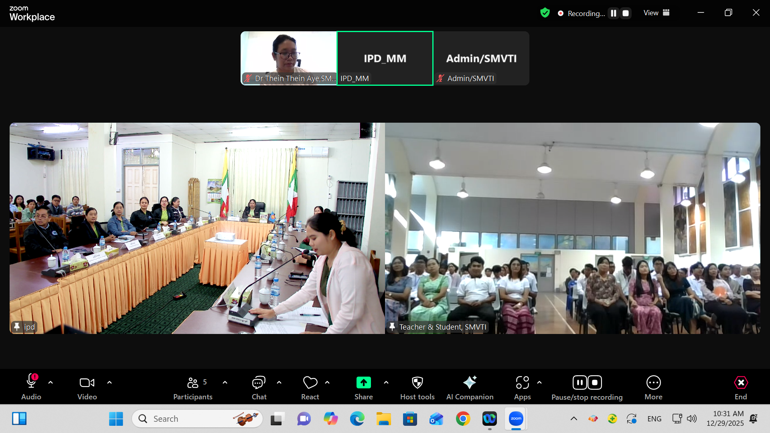Select the Admin/SMVTI participant tile

coord(481,59)
